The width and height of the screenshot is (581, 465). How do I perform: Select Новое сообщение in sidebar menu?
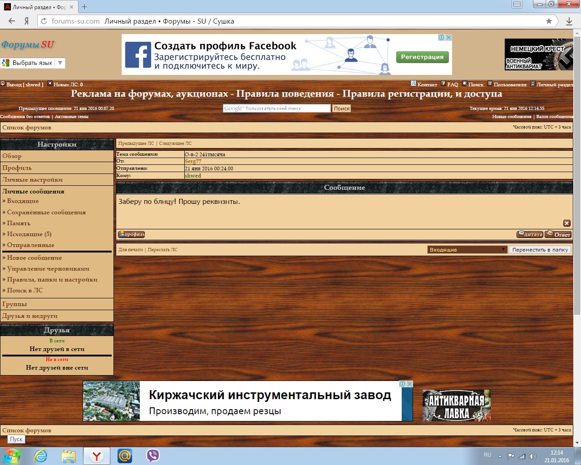pyautogui.click(x=34, y=258)
